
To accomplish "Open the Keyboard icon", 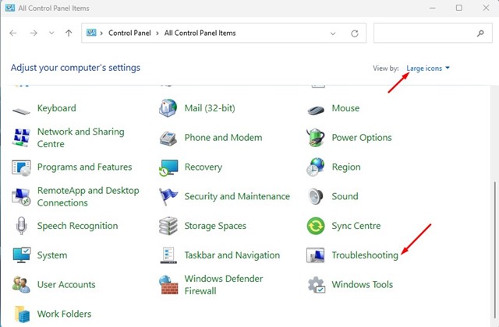I will pyautogui.click(x=21, y=109).
